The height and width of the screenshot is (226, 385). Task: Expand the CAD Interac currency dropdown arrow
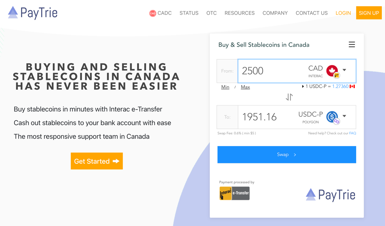coord(345,70)
